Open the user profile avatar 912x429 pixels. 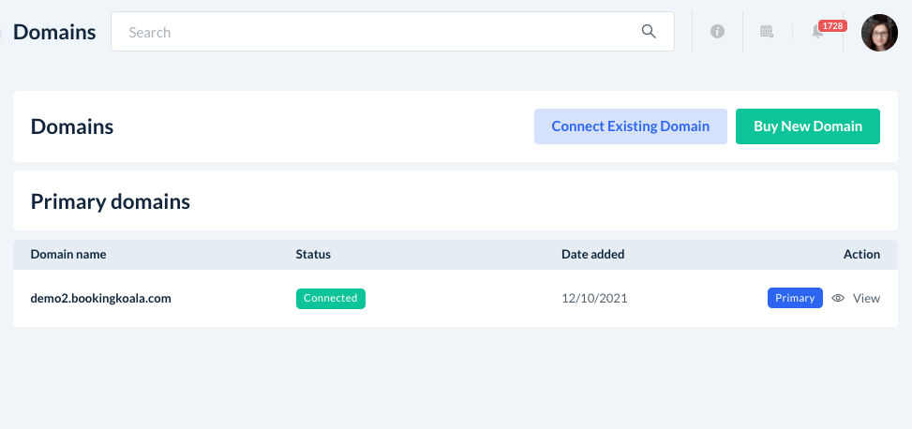tap(879, 33)
